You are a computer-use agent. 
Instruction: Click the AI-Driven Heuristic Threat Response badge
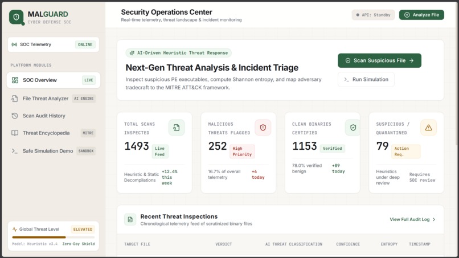[x=179, y=53]
